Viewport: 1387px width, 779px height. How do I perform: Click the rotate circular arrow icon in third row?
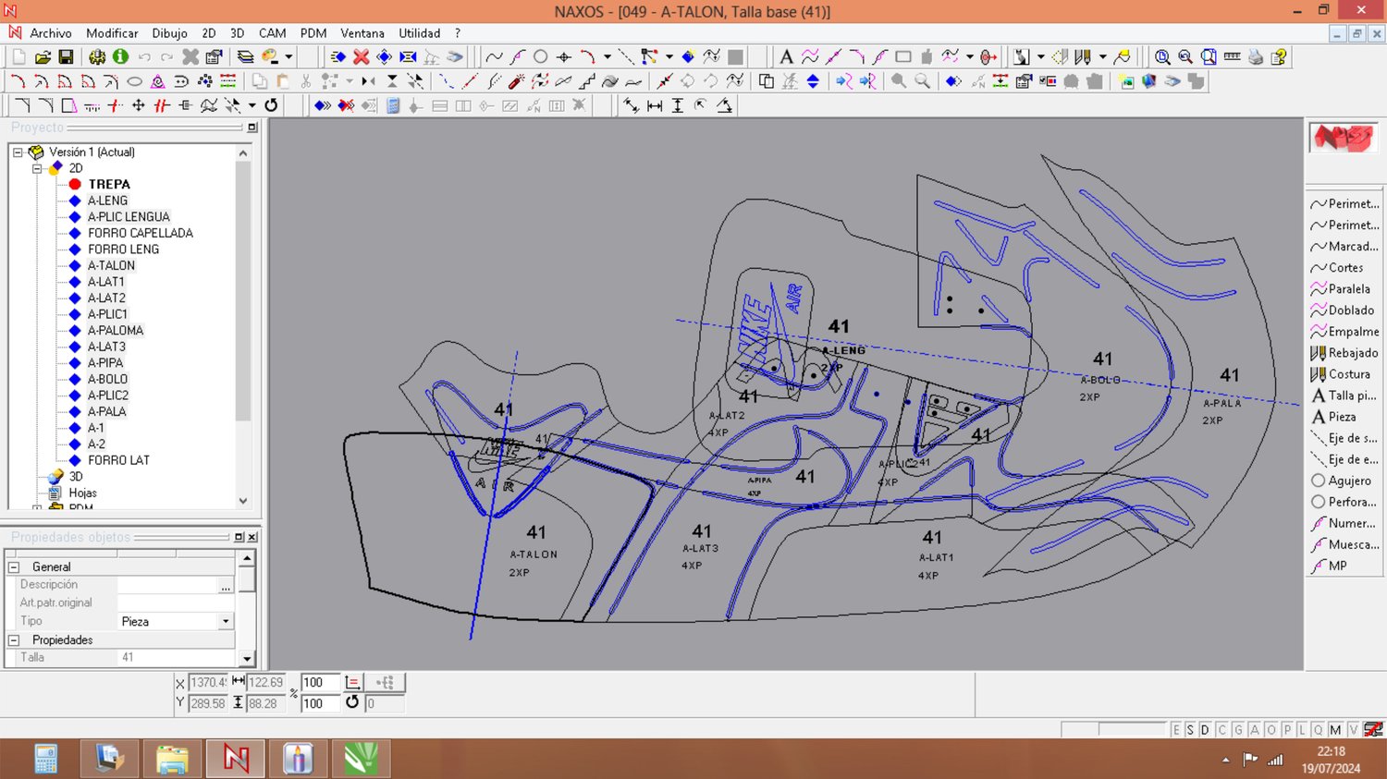(271, 105)
